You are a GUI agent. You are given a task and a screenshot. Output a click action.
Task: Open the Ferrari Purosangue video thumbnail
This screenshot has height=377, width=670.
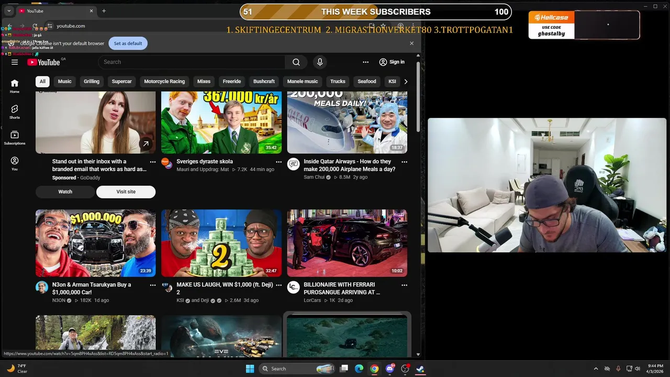tap(347, 243)
